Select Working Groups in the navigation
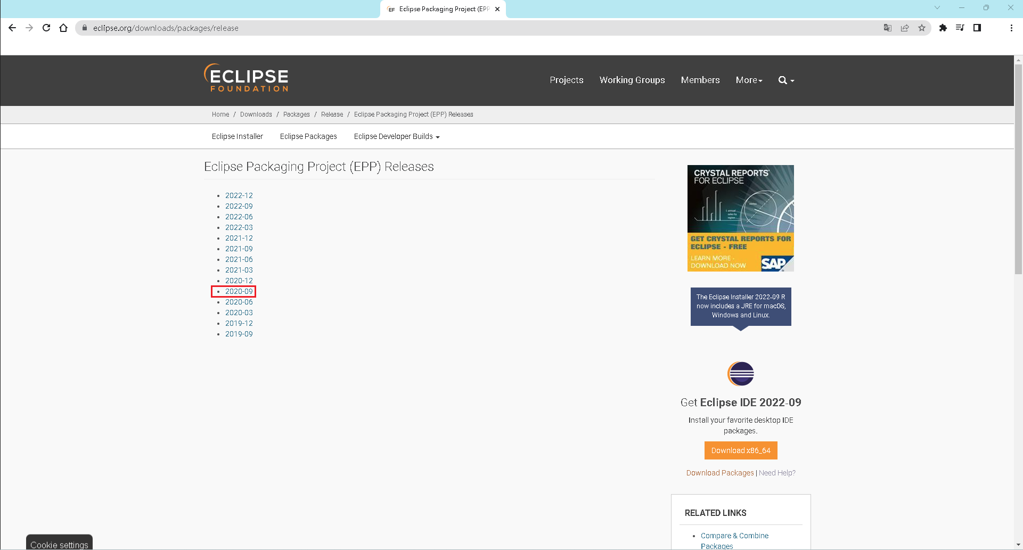 pos(632,80)
